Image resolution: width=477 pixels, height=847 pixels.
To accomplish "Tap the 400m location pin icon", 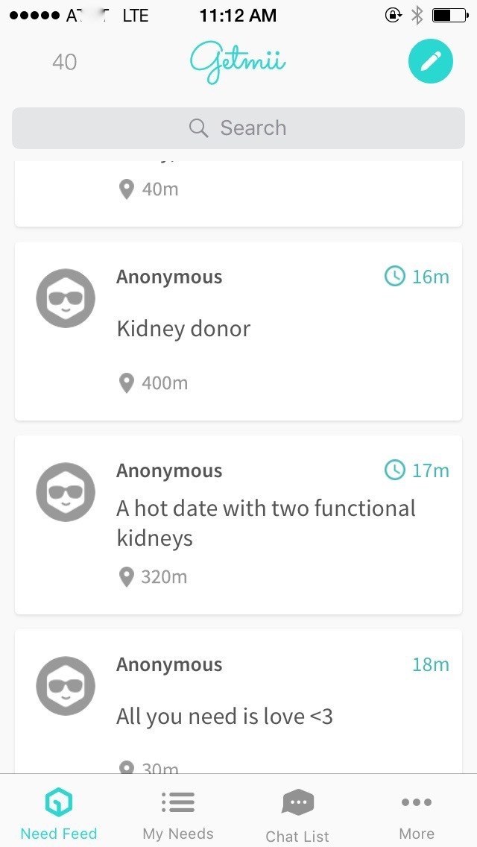I will pyautogui.click(x=127, y=383).
